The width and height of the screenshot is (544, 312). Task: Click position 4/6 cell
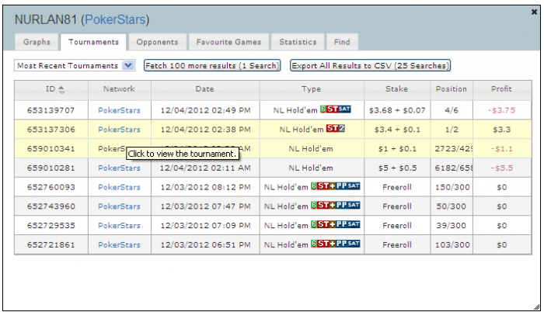coord(452,110)
